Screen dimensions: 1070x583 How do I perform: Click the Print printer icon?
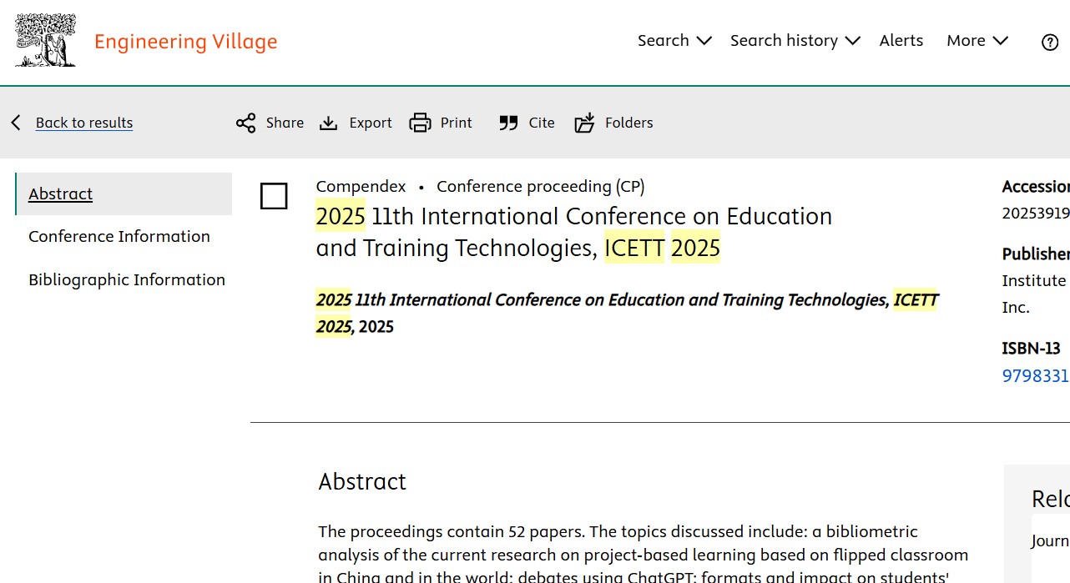[x=420, y=123]
